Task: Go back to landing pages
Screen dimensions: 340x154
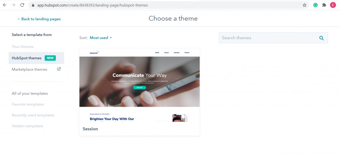Action: pos(39,19)
